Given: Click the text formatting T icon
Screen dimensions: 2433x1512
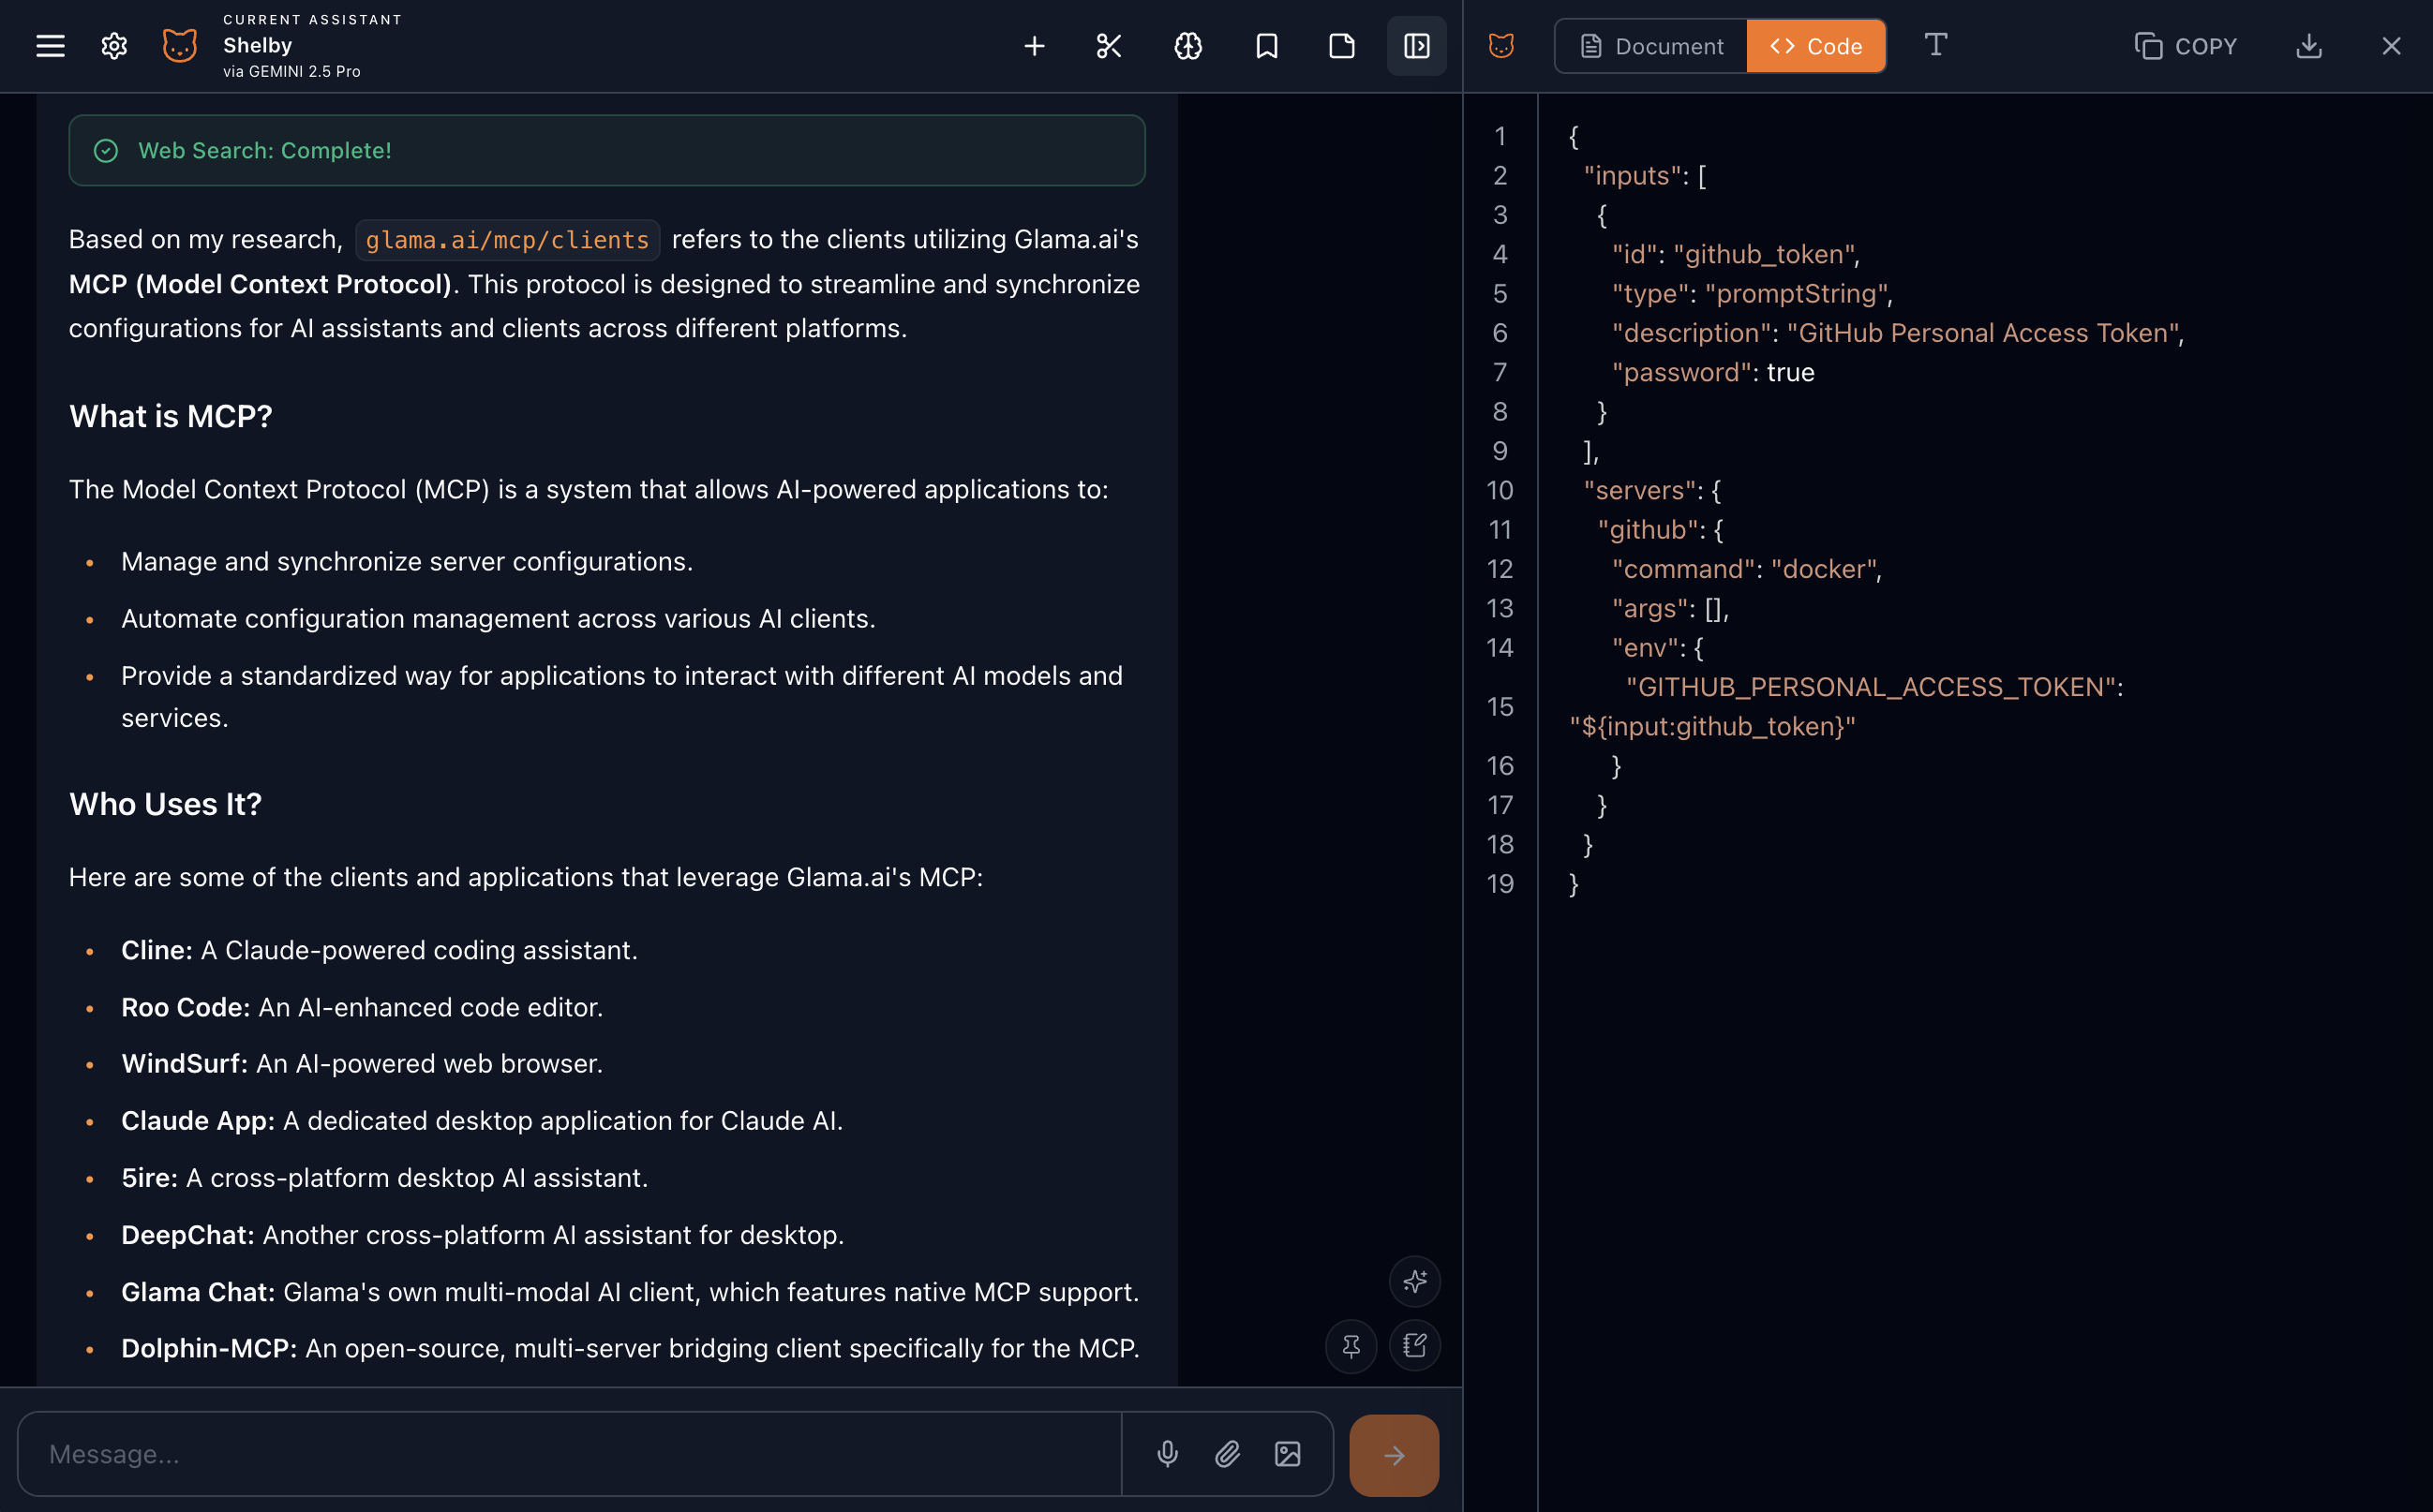Looking at the screenshot, I should click(1935, 45).
